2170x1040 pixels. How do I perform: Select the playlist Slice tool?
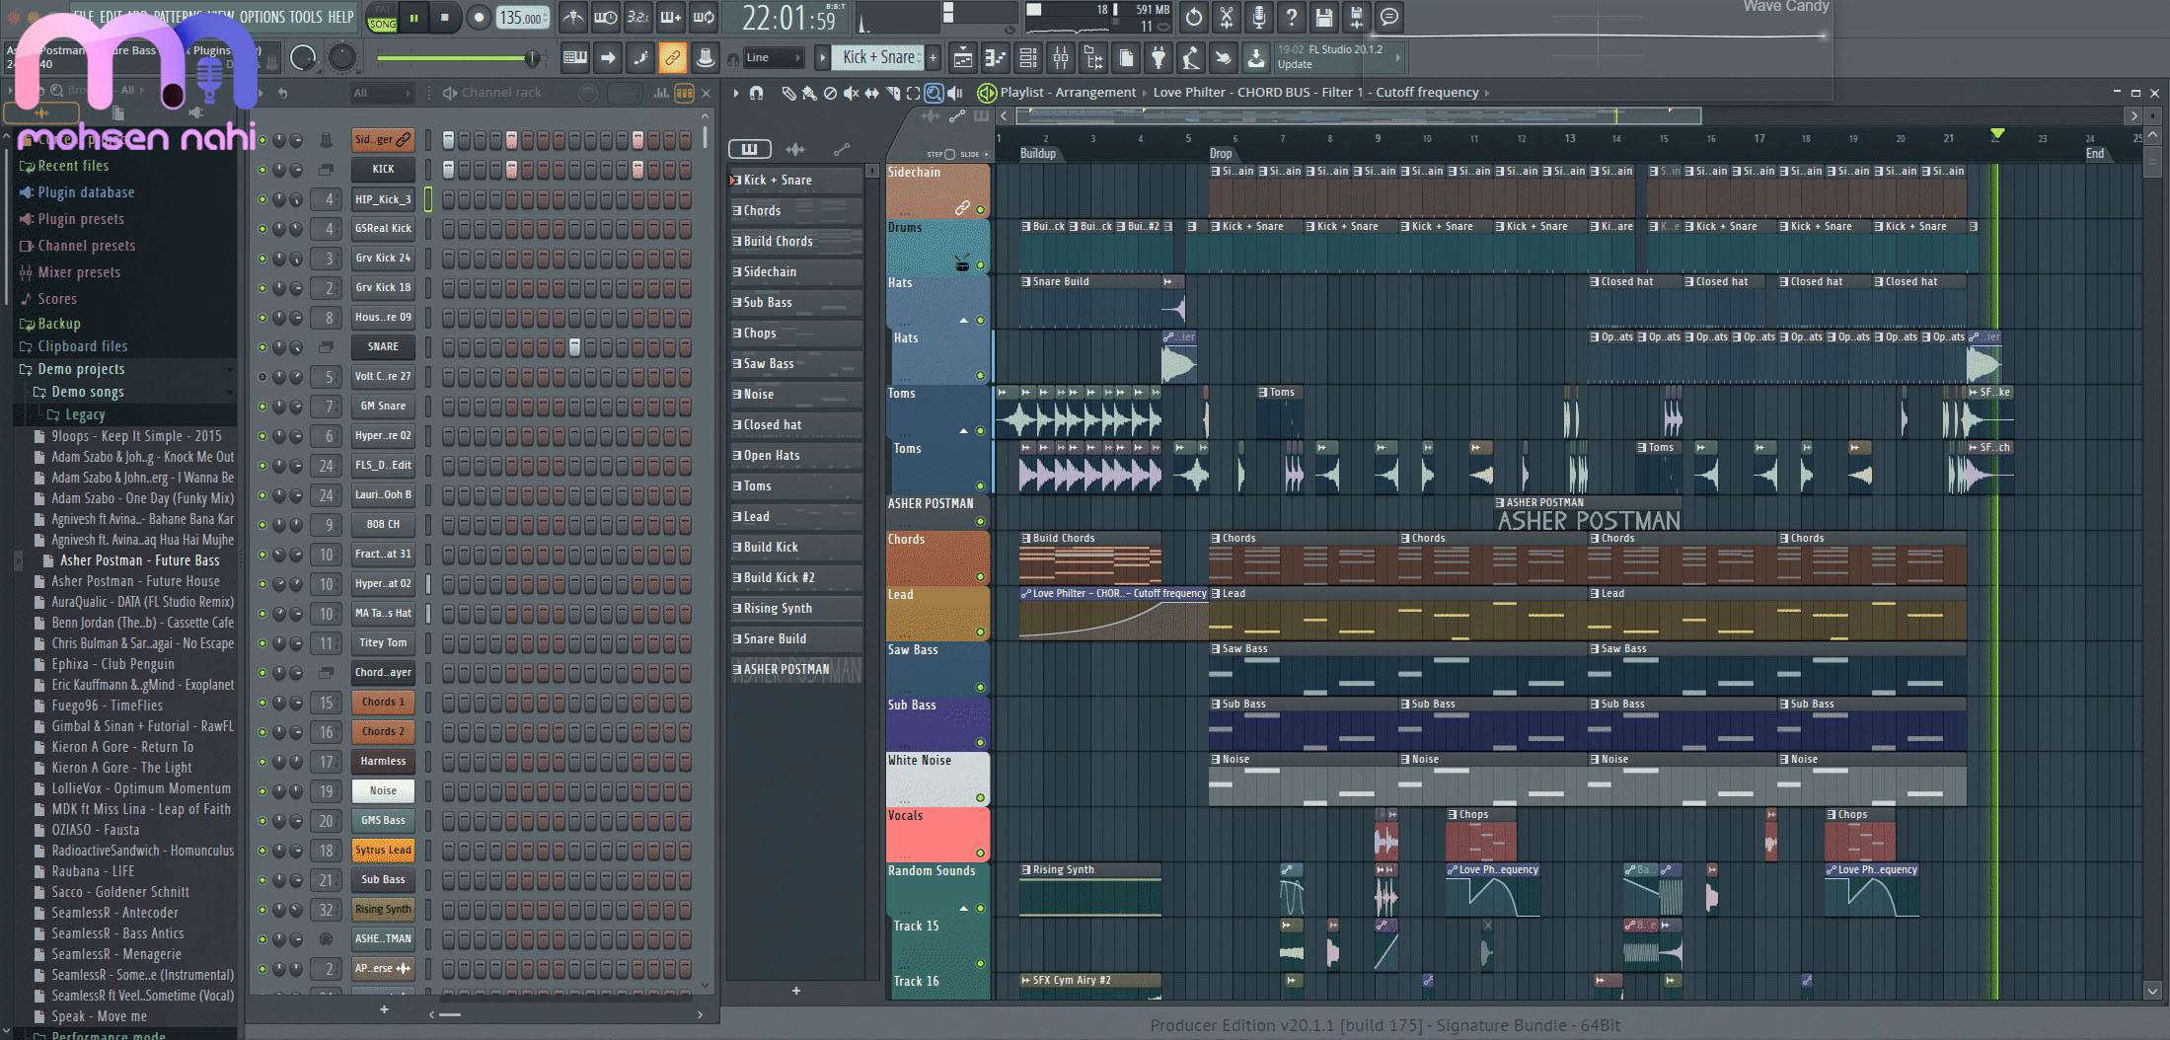[892, 93]
